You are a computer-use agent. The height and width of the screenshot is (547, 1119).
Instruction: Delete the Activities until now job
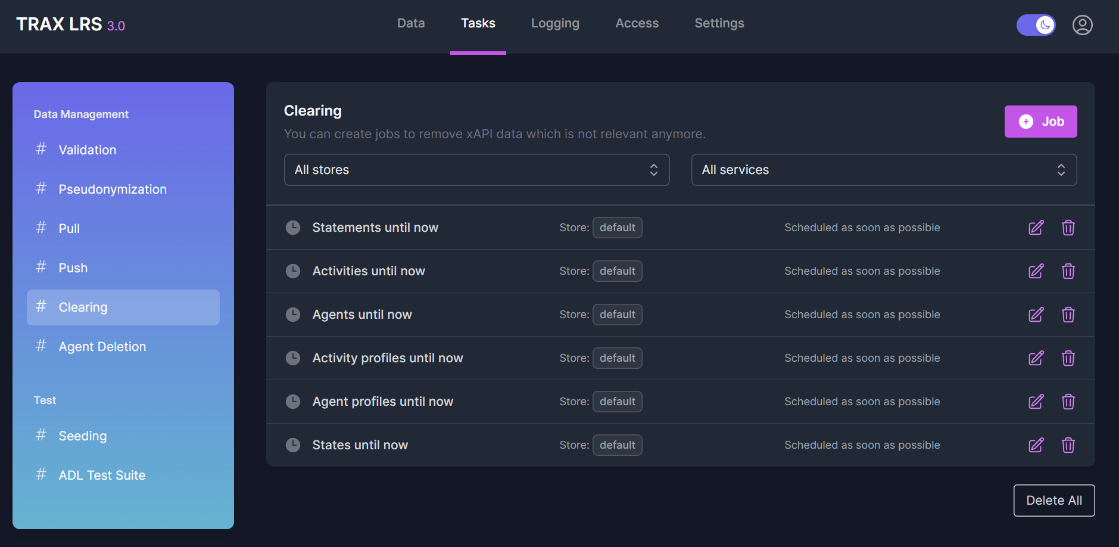[1068, 271]
